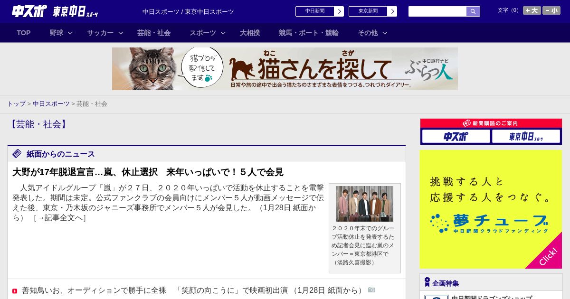Click the Tokyo Chunichi Sports header logo

click(76, 12)
